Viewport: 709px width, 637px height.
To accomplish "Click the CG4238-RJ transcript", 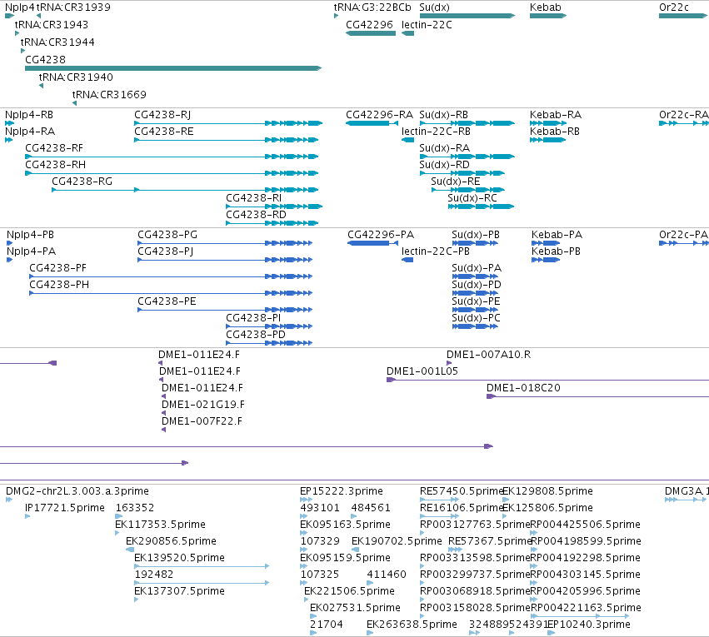I will click(x=228, y=123).
